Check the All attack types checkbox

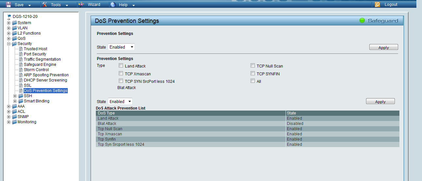(253, 81)
